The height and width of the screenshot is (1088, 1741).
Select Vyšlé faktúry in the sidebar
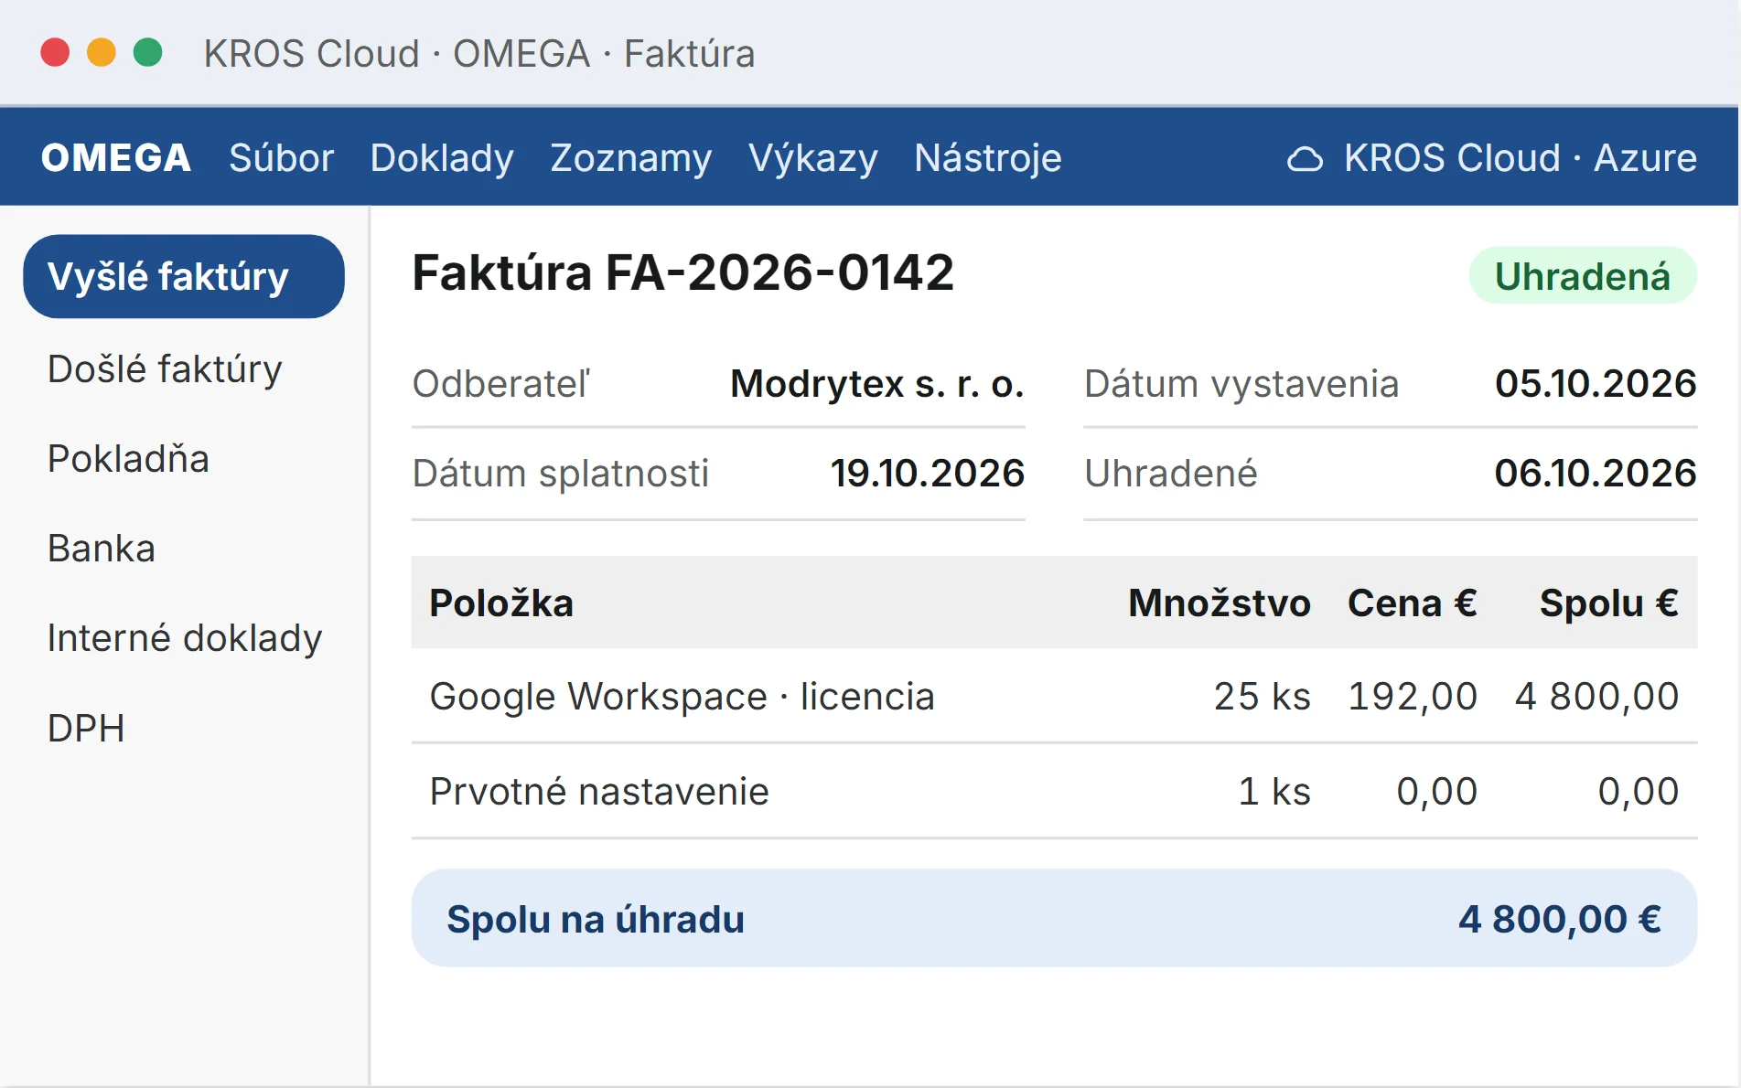point(184,276)
